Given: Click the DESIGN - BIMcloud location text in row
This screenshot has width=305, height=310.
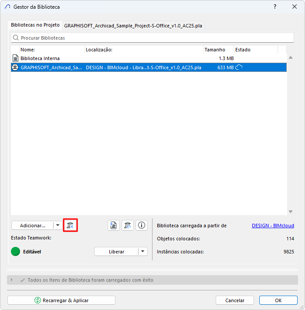Looking at the screenshot, I should [144, 67].
